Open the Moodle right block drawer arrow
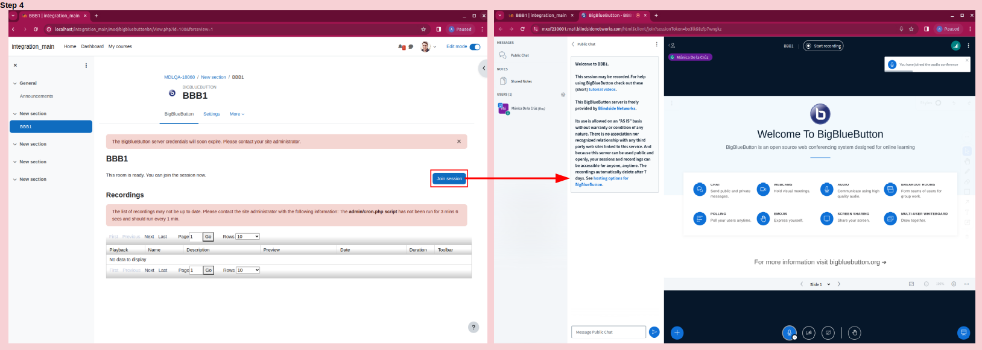Screen dimensions: 982x350 point(484,68)
